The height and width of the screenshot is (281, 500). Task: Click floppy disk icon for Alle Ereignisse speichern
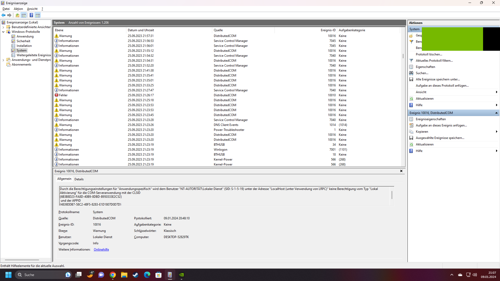click(x=411, y=79)
